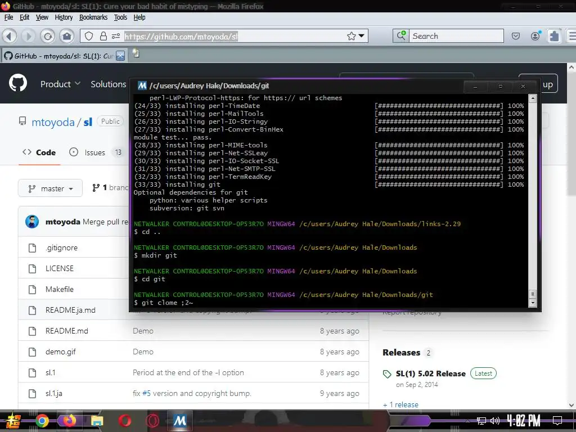Screen dimensions: 576x432
Task: Open the Edit menu
Action: (24, 17)
